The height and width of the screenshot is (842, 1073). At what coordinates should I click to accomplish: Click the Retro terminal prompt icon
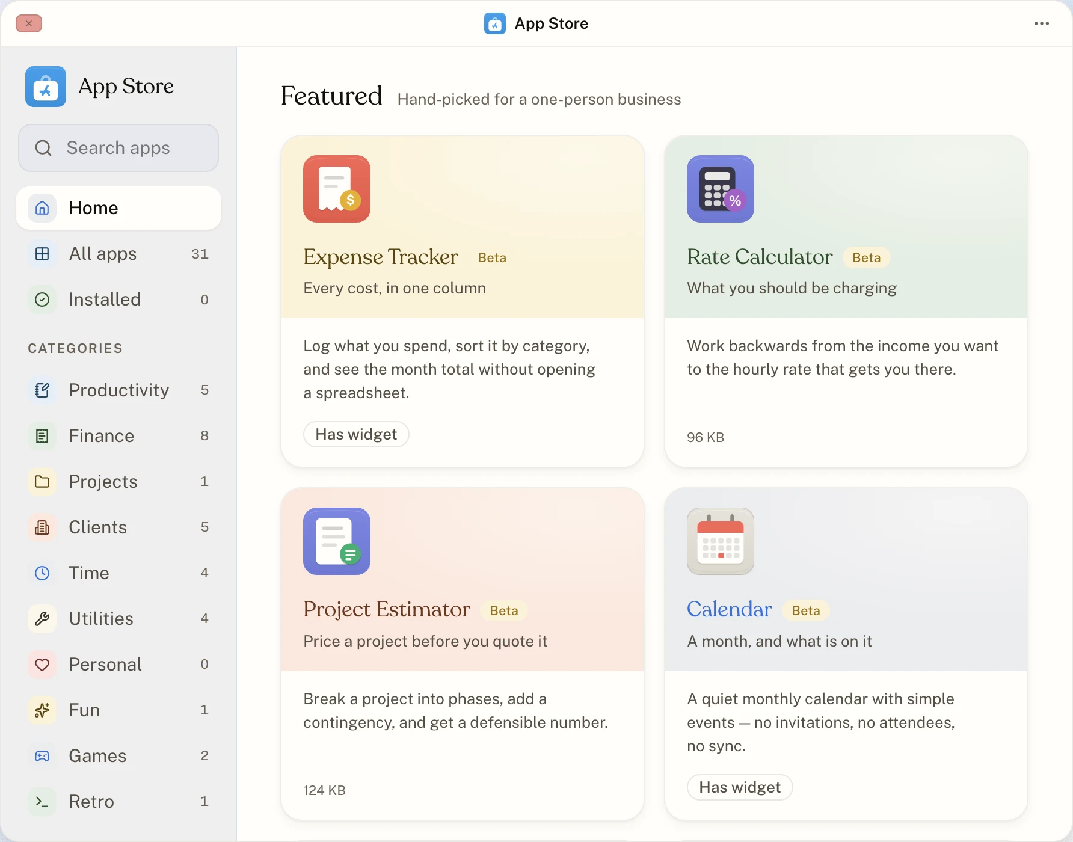[42, 802]
